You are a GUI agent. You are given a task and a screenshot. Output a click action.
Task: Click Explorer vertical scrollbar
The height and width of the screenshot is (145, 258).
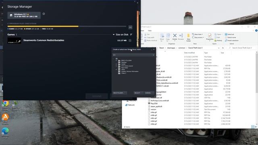(x=257, y=73)
